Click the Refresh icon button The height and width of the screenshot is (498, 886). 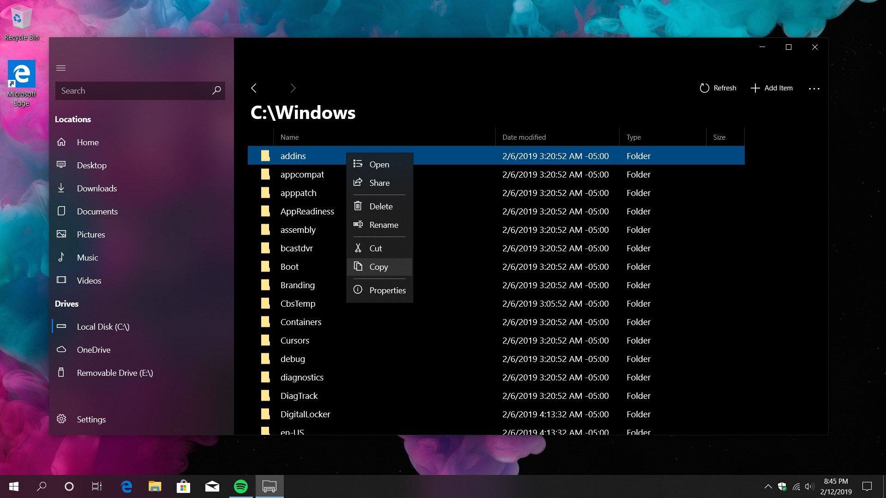[x=704, y=88]
